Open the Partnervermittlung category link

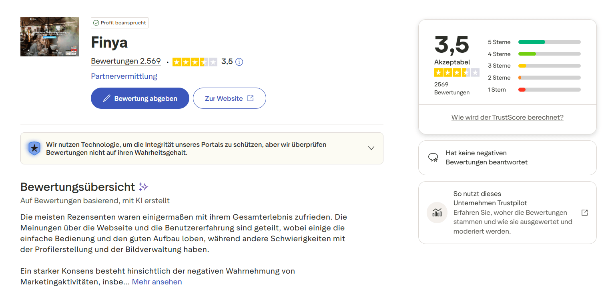(124, 76)
